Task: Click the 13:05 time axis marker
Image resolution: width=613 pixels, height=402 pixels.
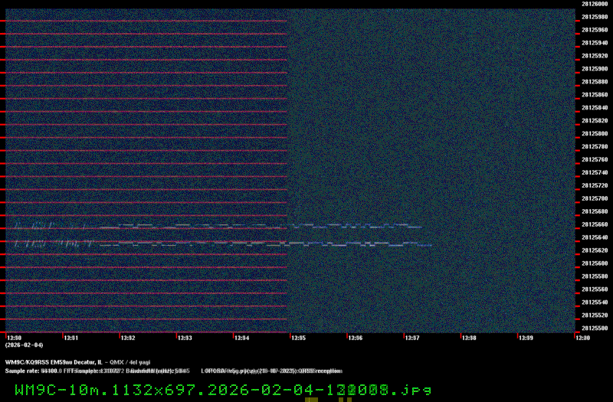Action: [298, 337]
